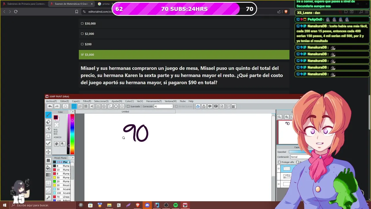This screenshot has height=209, width=371.
Task: Enable parallel lines snap guide
Action: [x=80, y=107]
